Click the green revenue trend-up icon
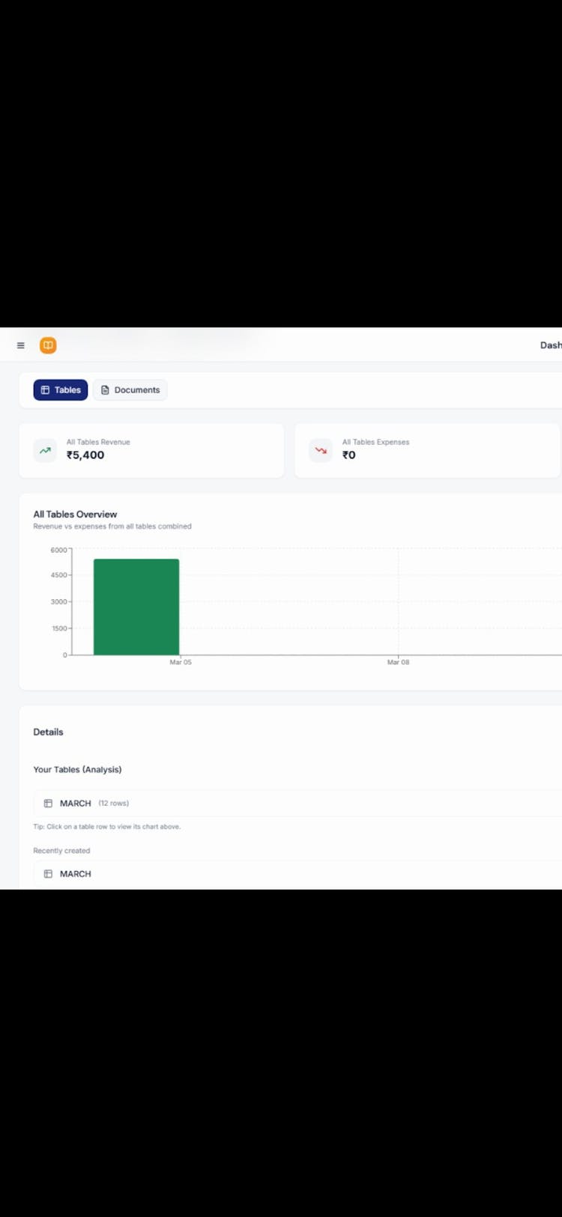This screenshot has height=1217, width=562. (x=45, y=450)
